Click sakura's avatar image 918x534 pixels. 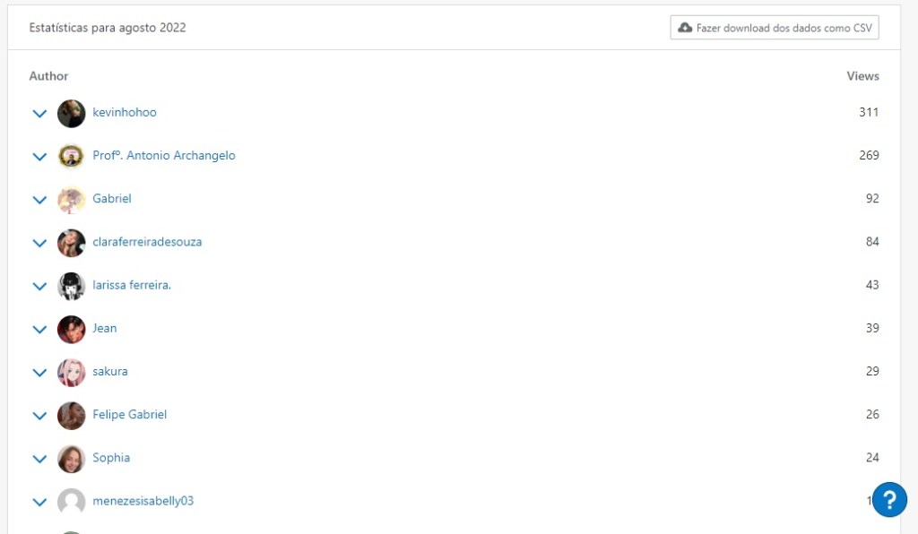(x=71, y=372)
